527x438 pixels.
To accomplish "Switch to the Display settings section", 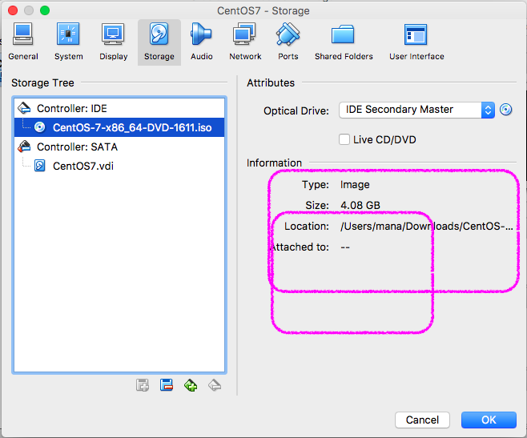I will pyautogui.click(x=113, y=42).
